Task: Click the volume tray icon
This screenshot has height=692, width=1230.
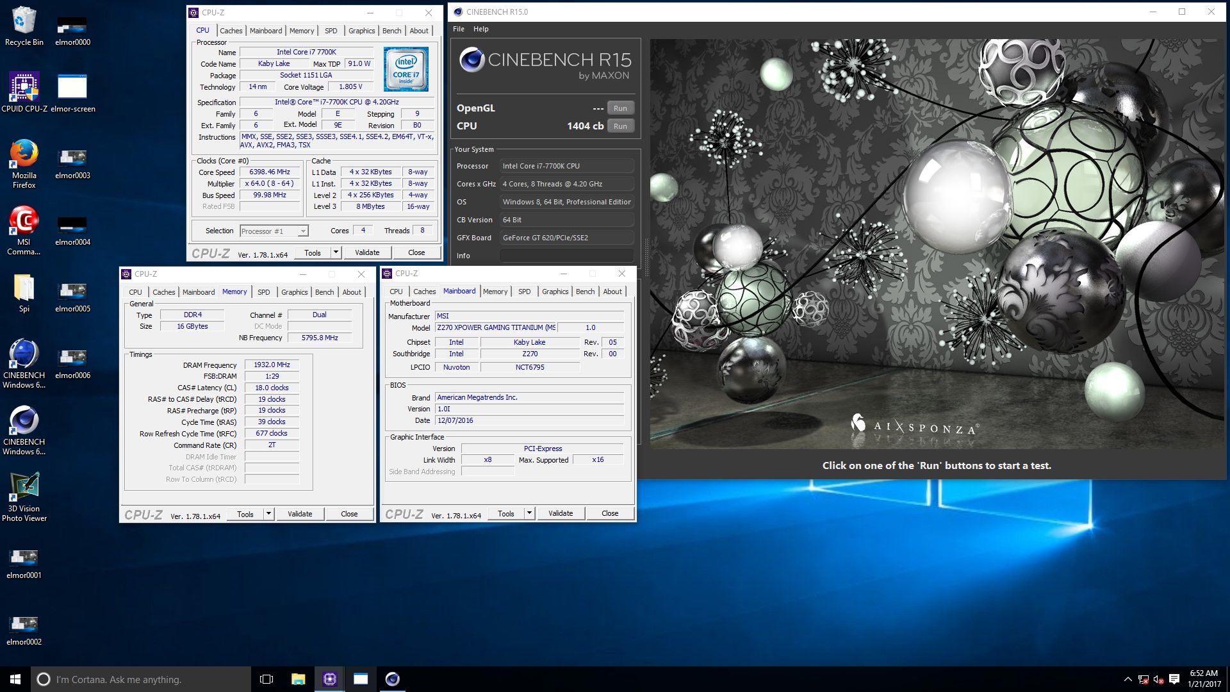Action: tap(1158, 679)
